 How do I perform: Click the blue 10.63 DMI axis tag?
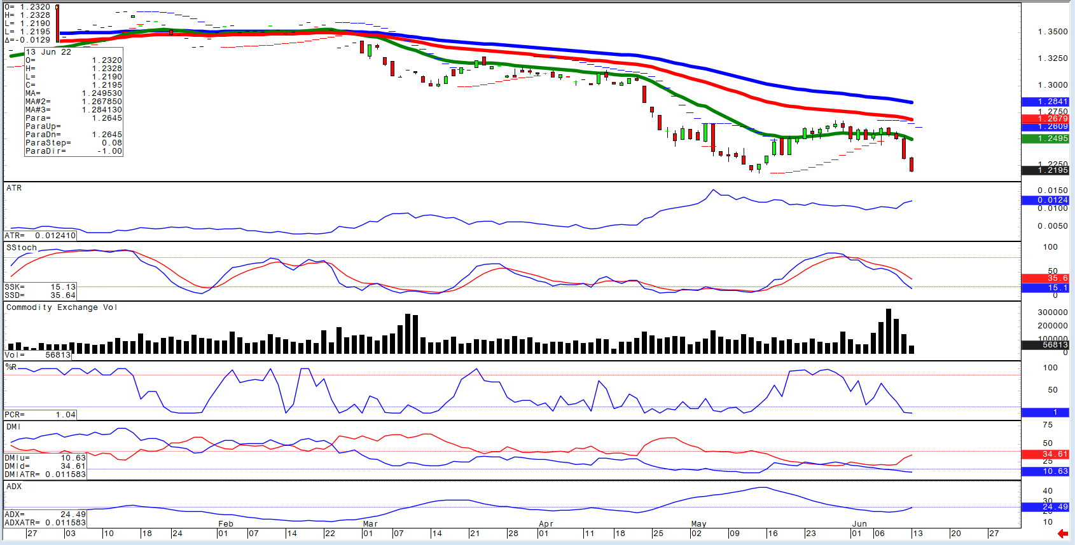click(x=1045, y=471)
